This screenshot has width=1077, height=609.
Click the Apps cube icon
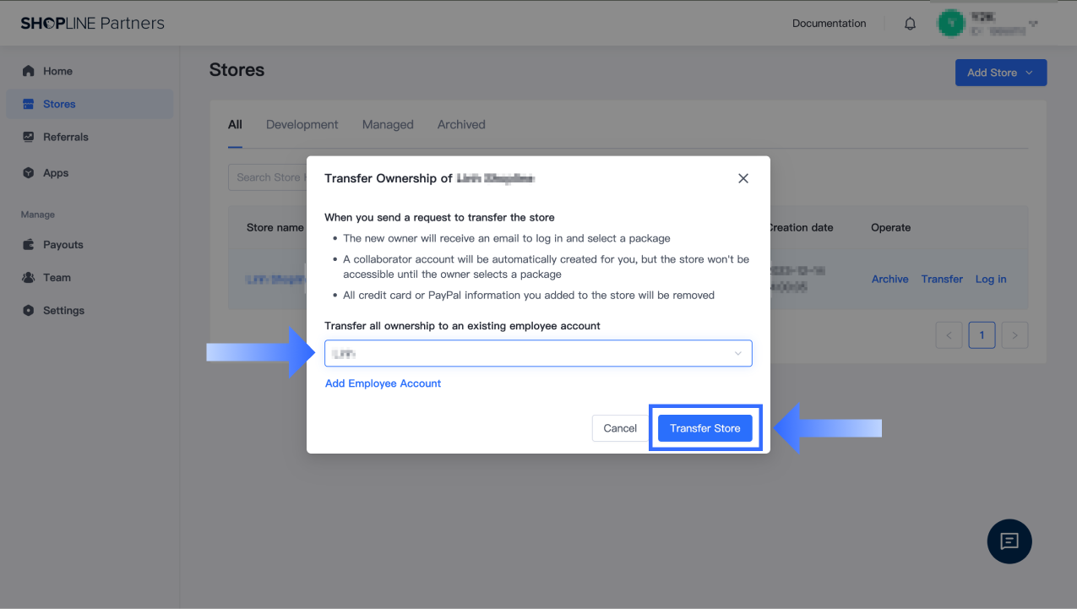point(29,173)
